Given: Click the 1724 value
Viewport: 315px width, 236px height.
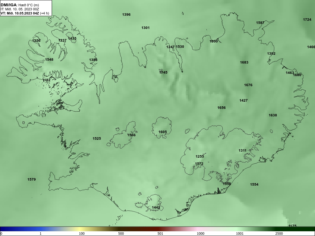Looking at the screenshot, I should (307, 20).
